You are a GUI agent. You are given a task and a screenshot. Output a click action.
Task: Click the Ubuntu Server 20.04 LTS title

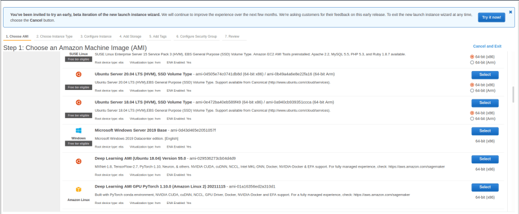[x=143, y=74]
